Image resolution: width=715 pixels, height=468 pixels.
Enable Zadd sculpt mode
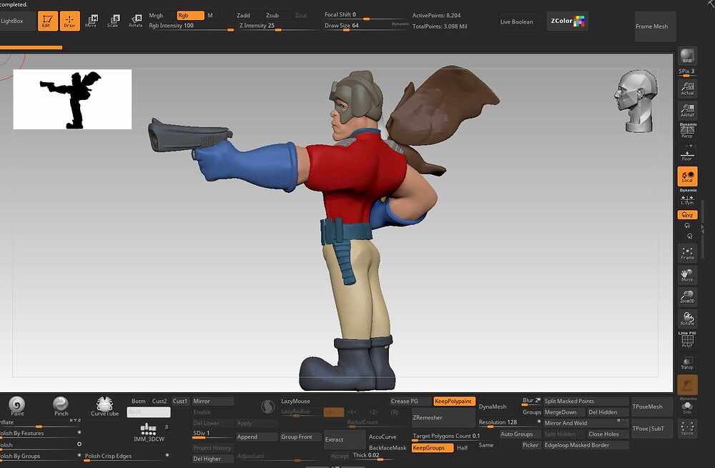[x=243, y=16]
